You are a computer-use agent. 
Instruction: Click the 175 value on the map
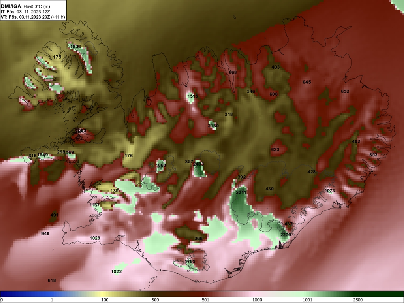tap(57, 57)
